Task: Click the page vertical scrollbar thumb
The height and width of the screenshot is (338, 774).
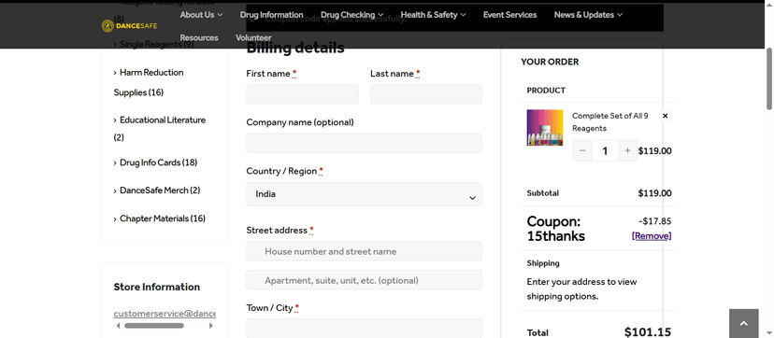Action: point(769,78)
